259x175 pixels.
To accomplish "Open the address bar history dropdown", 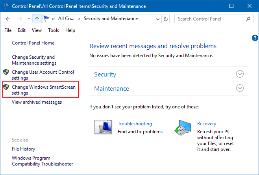I will point(158,19).
